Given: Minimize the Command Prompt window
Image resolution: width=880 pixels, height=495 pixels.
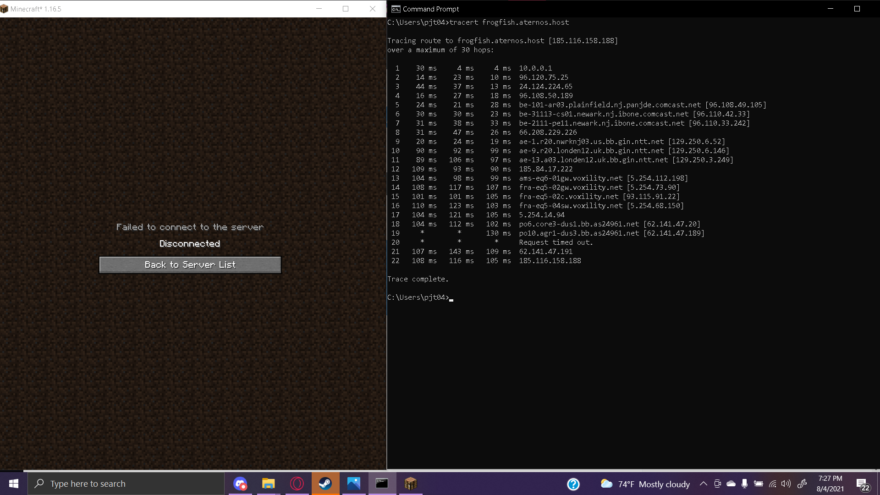Looking at the screenshot, I should click(x=830, y=9).
